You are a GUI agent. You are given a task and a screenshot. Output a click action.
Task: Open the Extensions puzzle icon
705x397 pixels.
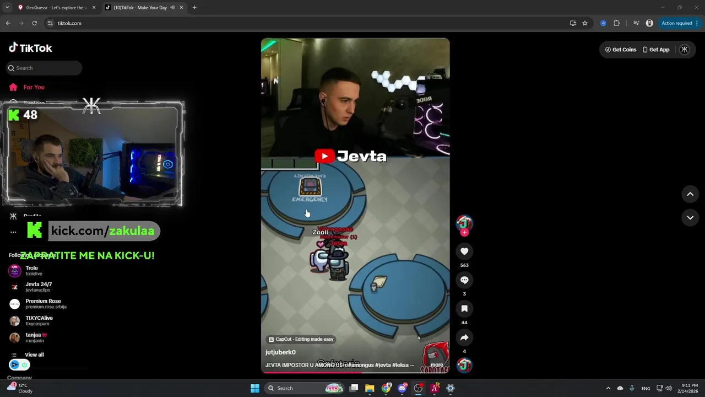616,23
